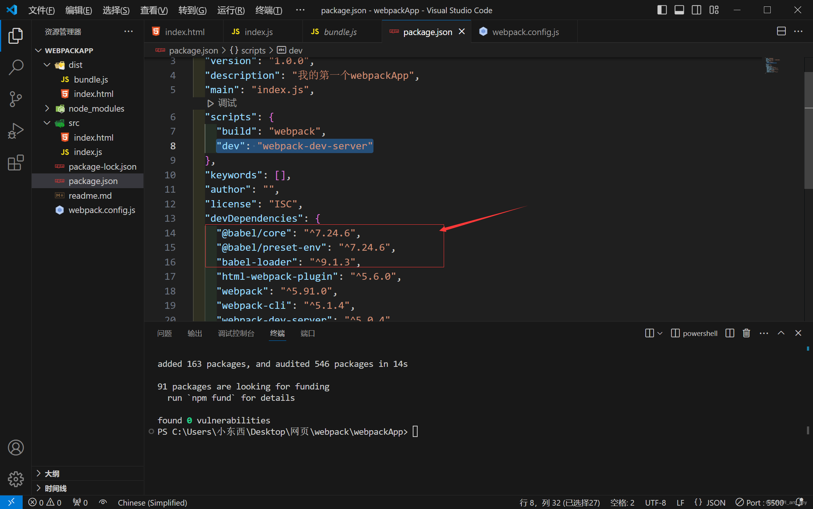Image resolution: width=813 pixels, height=509 pixels.
Task: Open package-lock.json in explorer
Action: (x=87, y=167)
